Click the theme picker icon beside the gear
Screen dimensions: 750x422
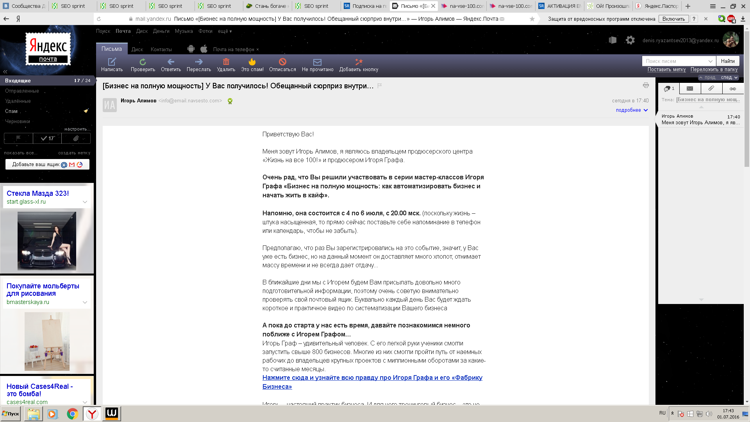[612, 40]
